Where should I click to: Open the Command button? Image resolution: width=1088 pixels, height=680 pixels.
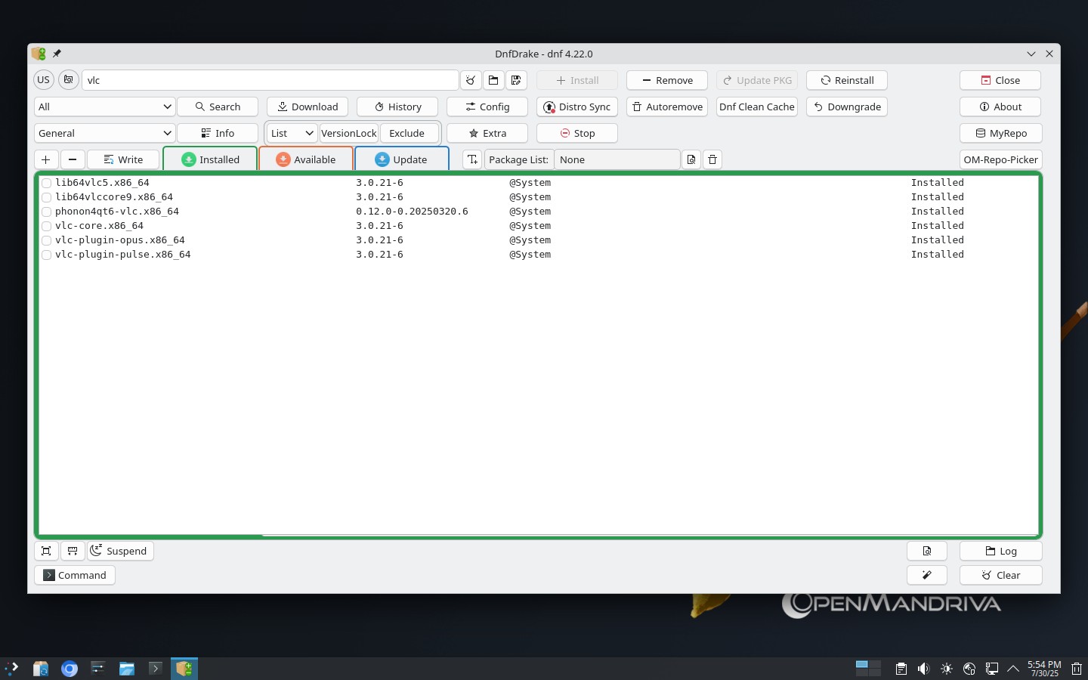75,575
